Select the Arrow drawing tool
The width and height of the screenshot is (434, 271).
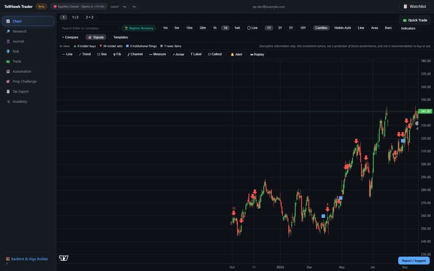point(178,54)
